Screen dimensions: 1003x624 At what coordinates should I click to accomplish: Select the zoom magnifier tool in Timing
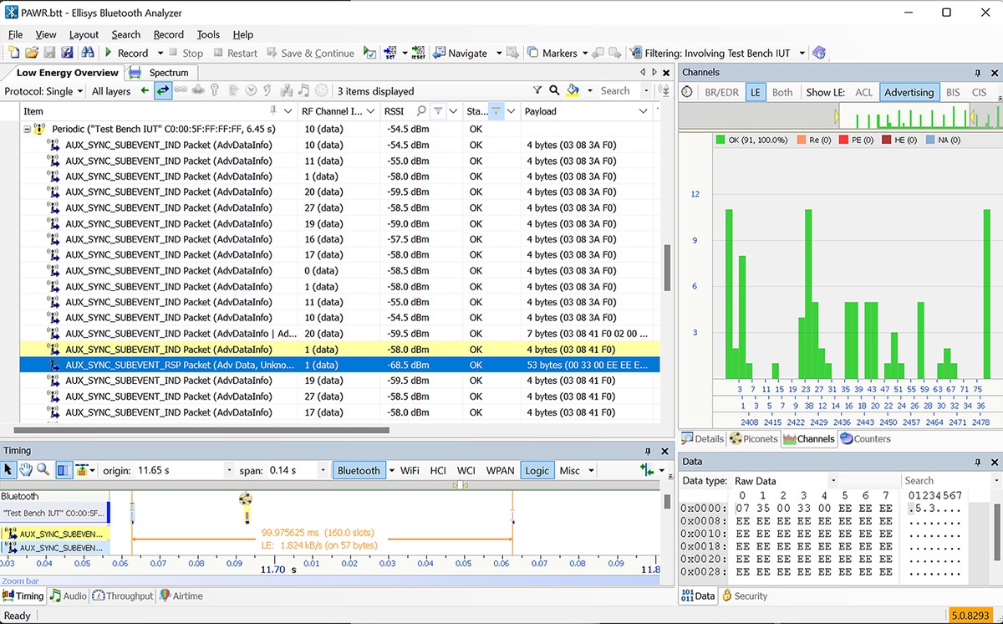43,470
